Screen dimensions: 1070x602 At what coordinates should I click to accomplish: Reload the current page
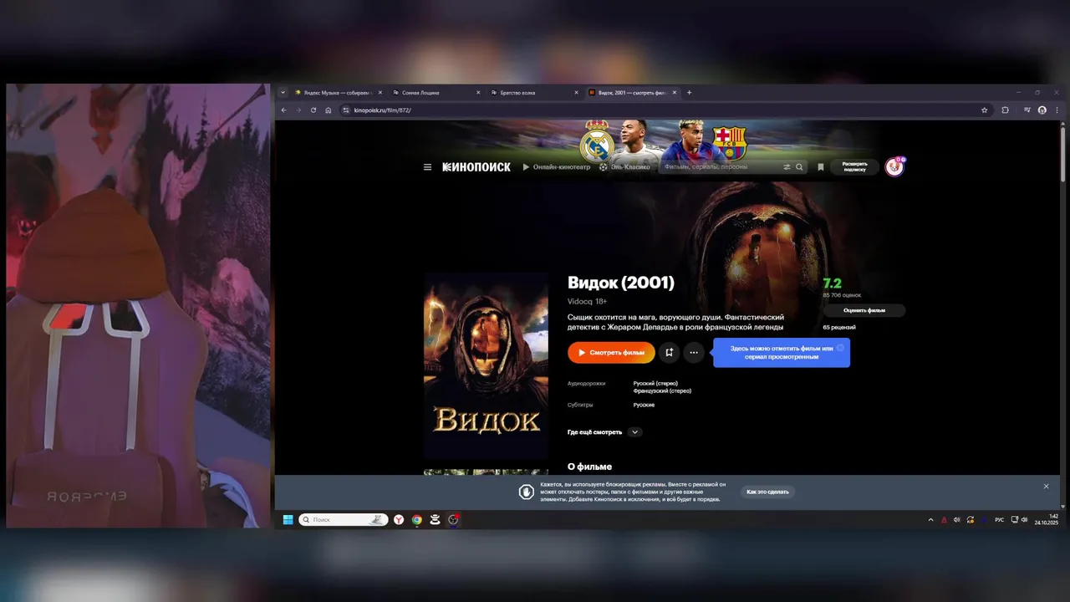coord(313,110)
